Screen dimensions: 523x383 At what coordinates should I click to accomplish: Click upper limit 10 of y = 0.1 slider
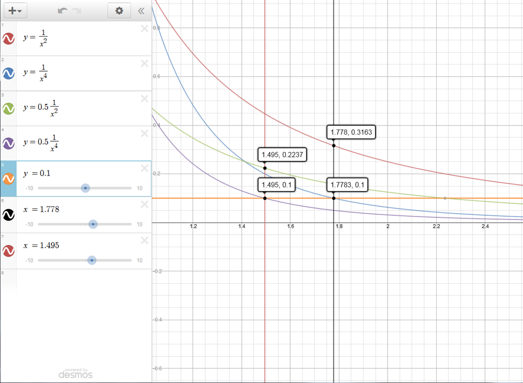[140, 188]
